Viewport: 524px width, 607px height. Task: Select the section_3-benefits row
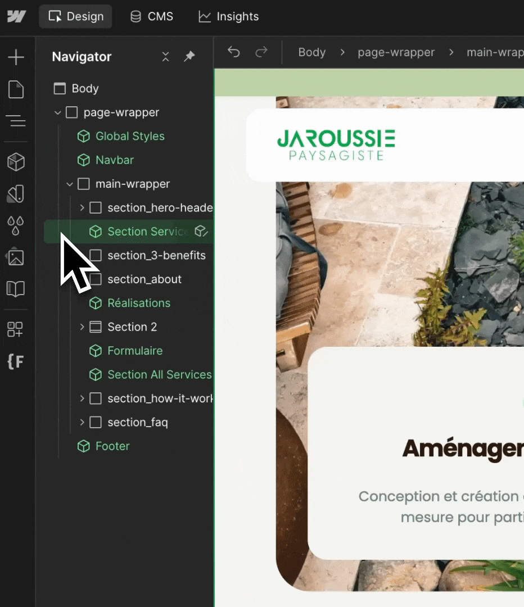[x=129, y=256]
